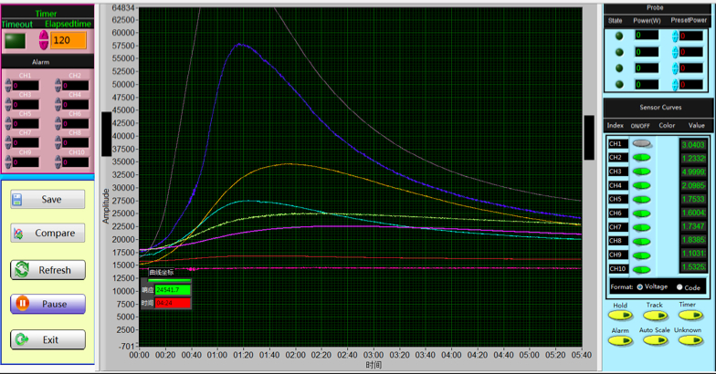Screen dimensions: 716x374
Task: Toggle the Hold switch
Action: tap(620, 316)
